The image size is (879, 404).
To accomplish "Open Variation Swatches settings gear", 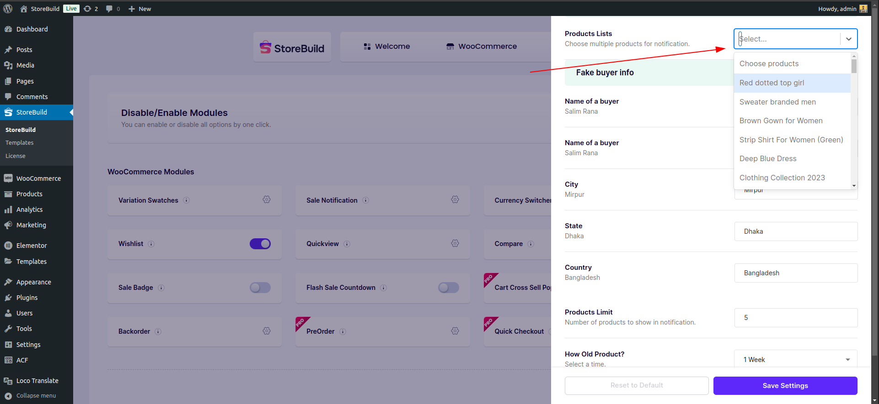I will pyautogui.click(x=267, y=199).
